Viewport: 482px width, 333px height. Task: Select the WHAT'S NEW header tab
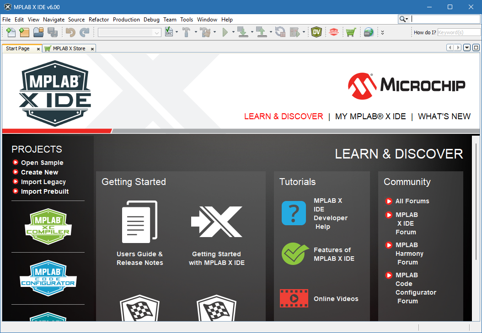coord(444,116)
